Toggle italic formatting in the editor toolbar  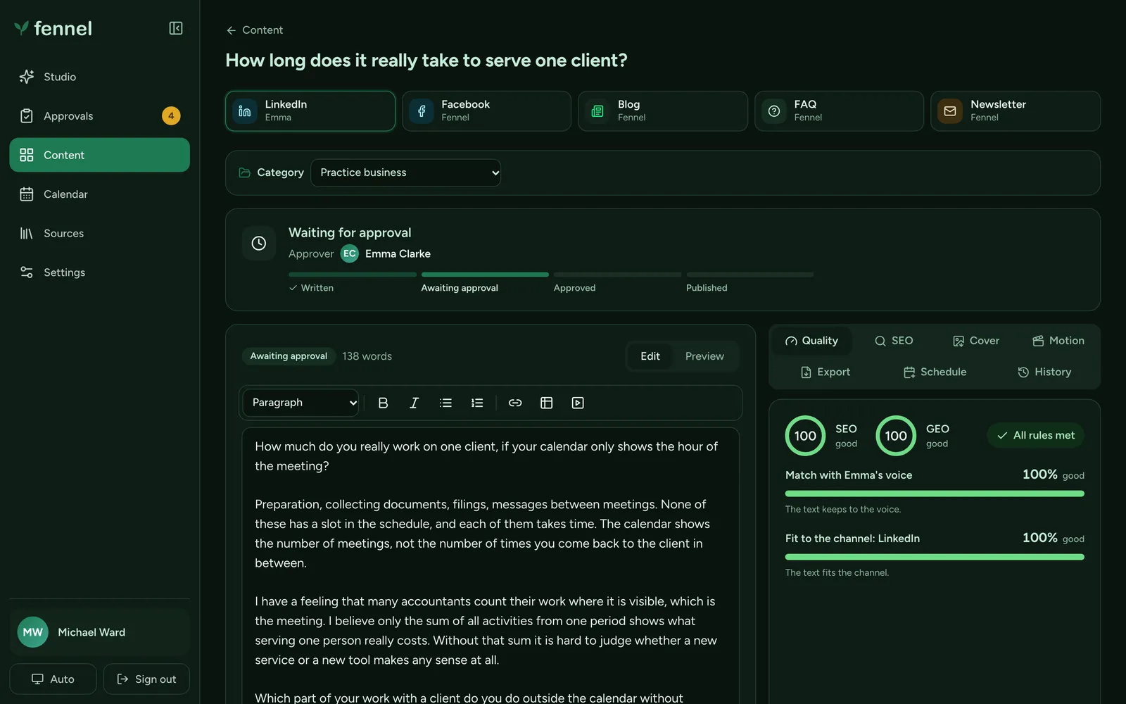(414, 403)
